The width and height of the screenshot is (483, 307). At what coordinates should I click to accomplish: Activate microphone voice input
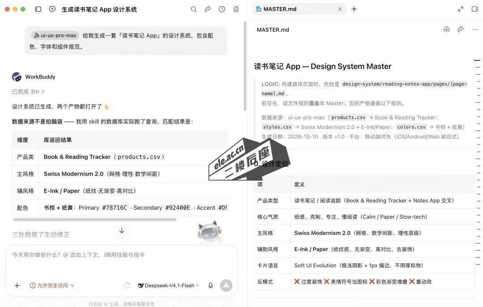(211, 286)
